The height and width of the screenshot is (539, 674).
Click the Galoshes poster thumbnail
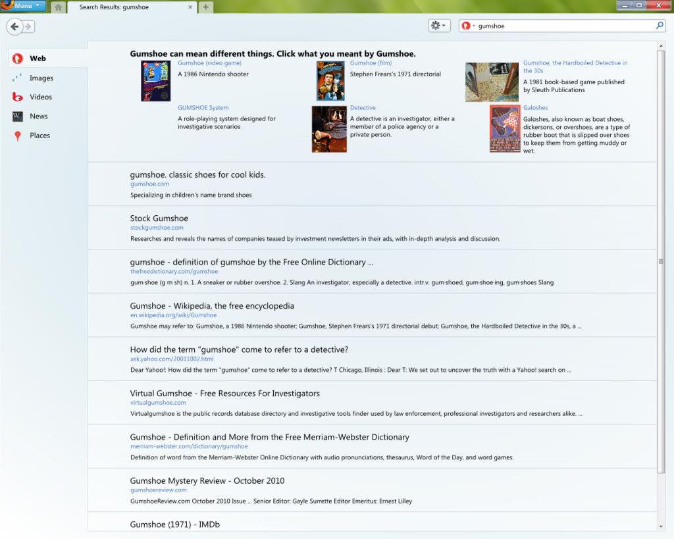505,129
